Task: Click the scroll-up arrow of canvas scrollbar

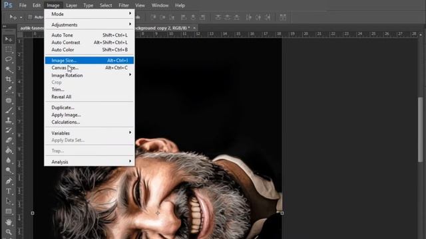Action: pos(421,35)
